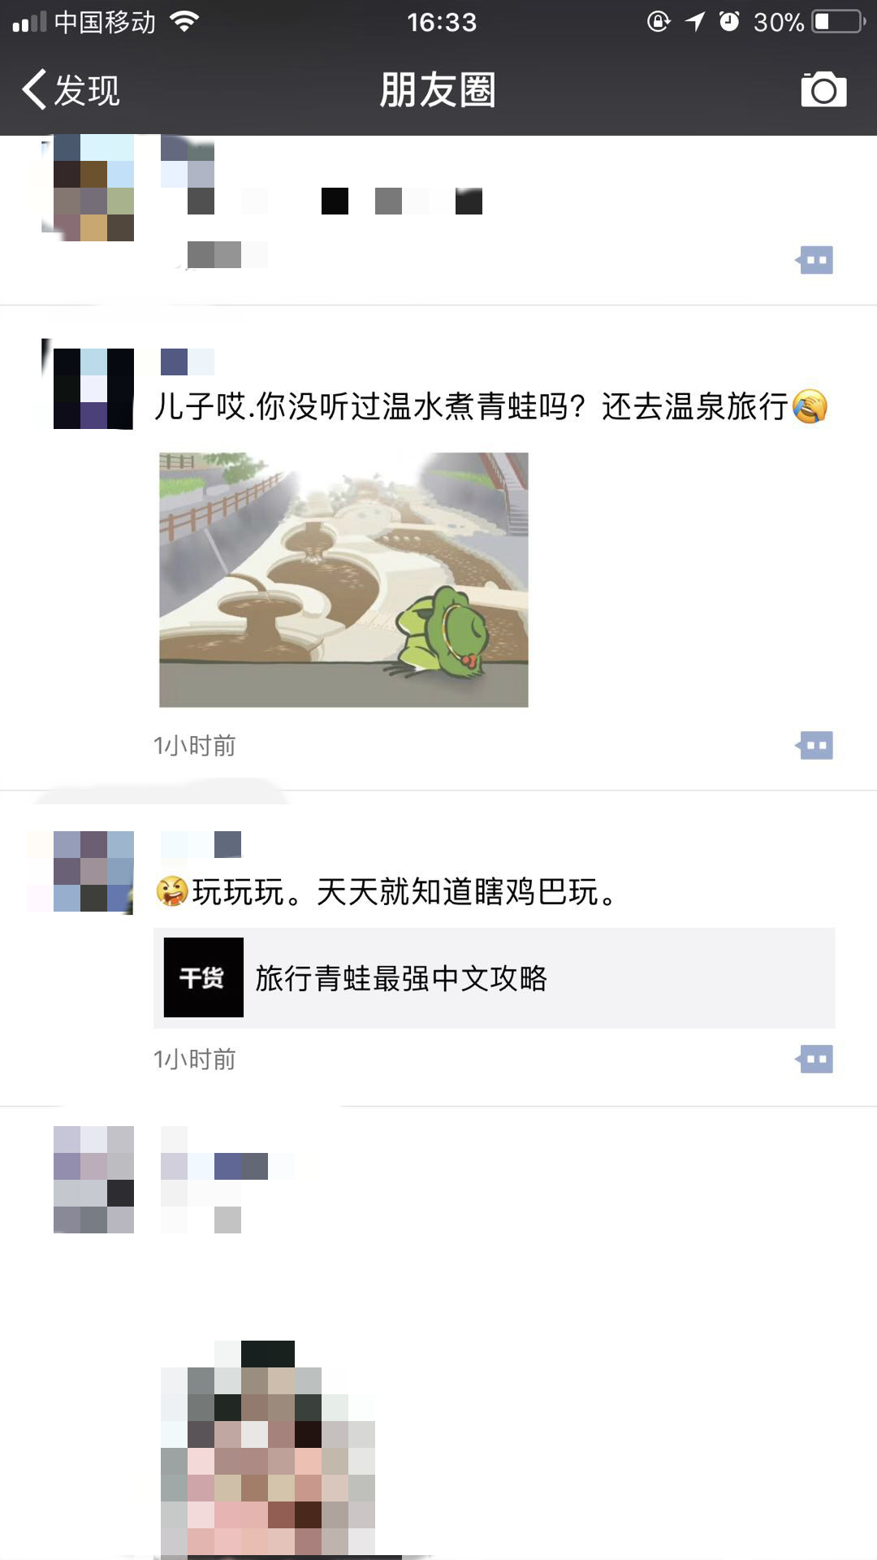877x1560 pixels.
Task: Tap the avatar of the 玩玩玩 post author
Action: tap(93, 872)
